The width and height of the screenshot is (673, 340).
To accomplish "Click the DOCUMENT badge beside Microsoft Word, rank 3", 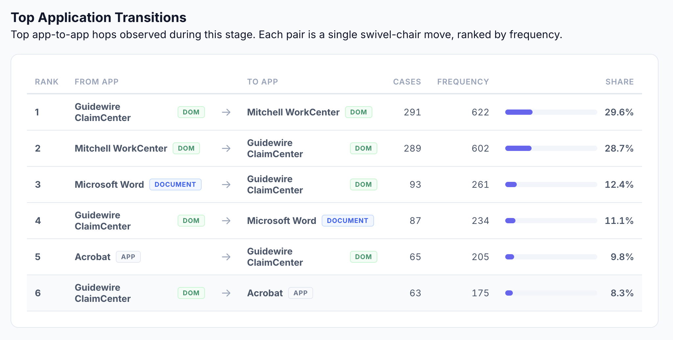I will click(x=175, y=185).
